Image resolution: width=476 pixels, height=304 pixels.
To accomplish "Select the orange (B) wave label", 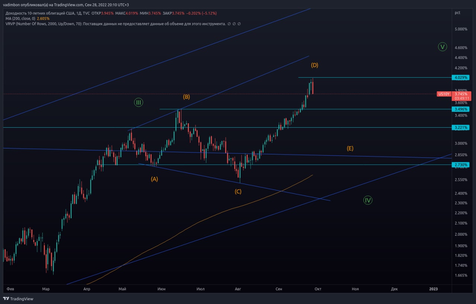I will click(186, 97).
